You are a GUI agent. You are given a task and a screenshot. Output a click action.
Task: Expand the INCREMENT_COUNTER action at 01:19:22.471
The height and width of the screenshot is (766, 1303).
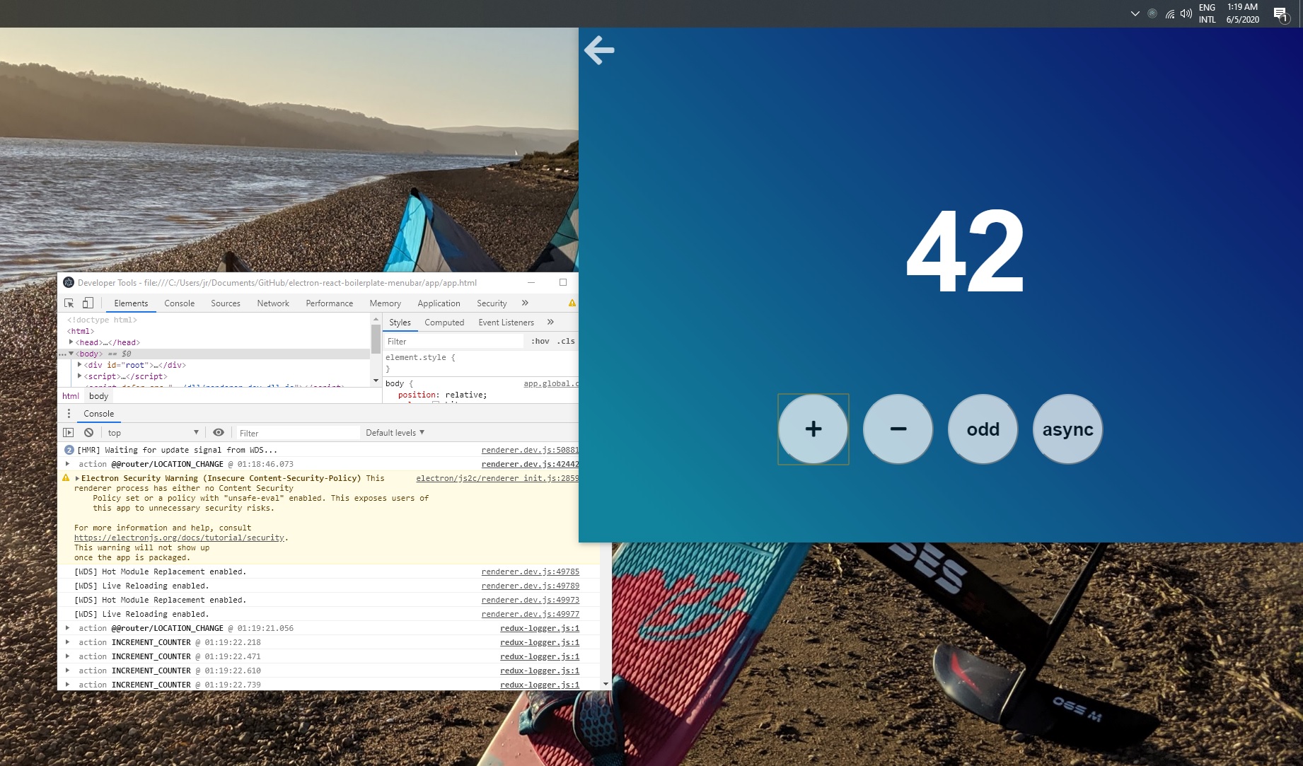coord(68,656)
